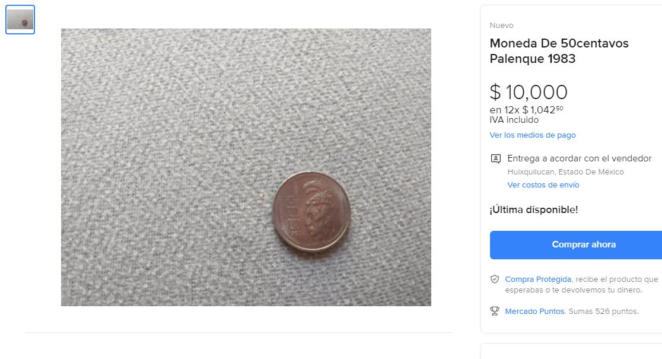Click the ¡Última disponible! notice

click(533, 209)
